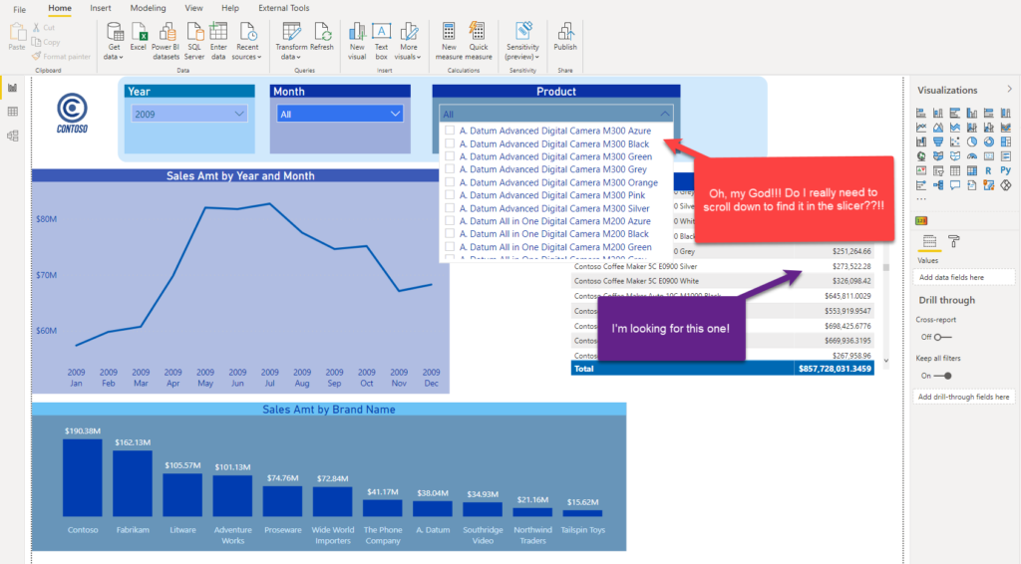The image size is (1021, 564).
Task: Open the View ribbon tab
Action: (x=193, y=8)
